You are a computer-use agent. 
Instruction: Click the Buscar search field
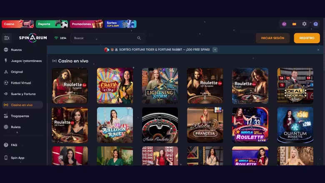108,38
